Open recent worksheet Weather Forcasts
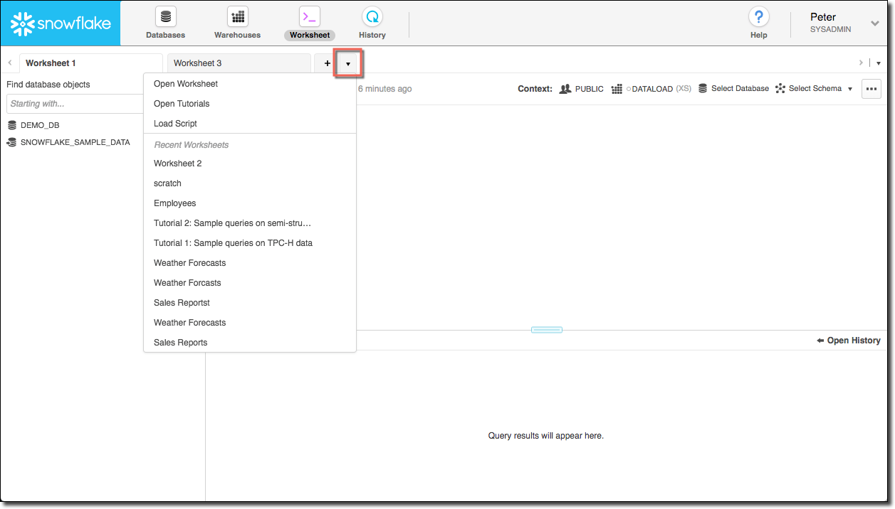895x509 pixels. [250, 283]
